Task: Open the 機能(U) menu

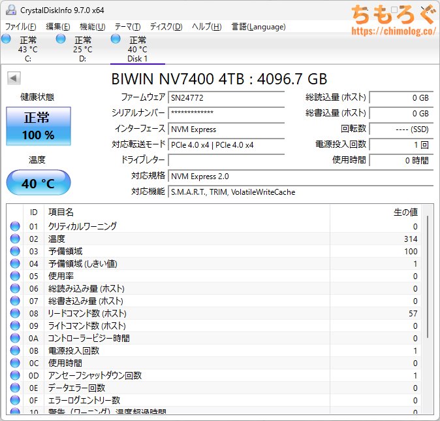Action: pyautogui.click(x=92, y=27)
